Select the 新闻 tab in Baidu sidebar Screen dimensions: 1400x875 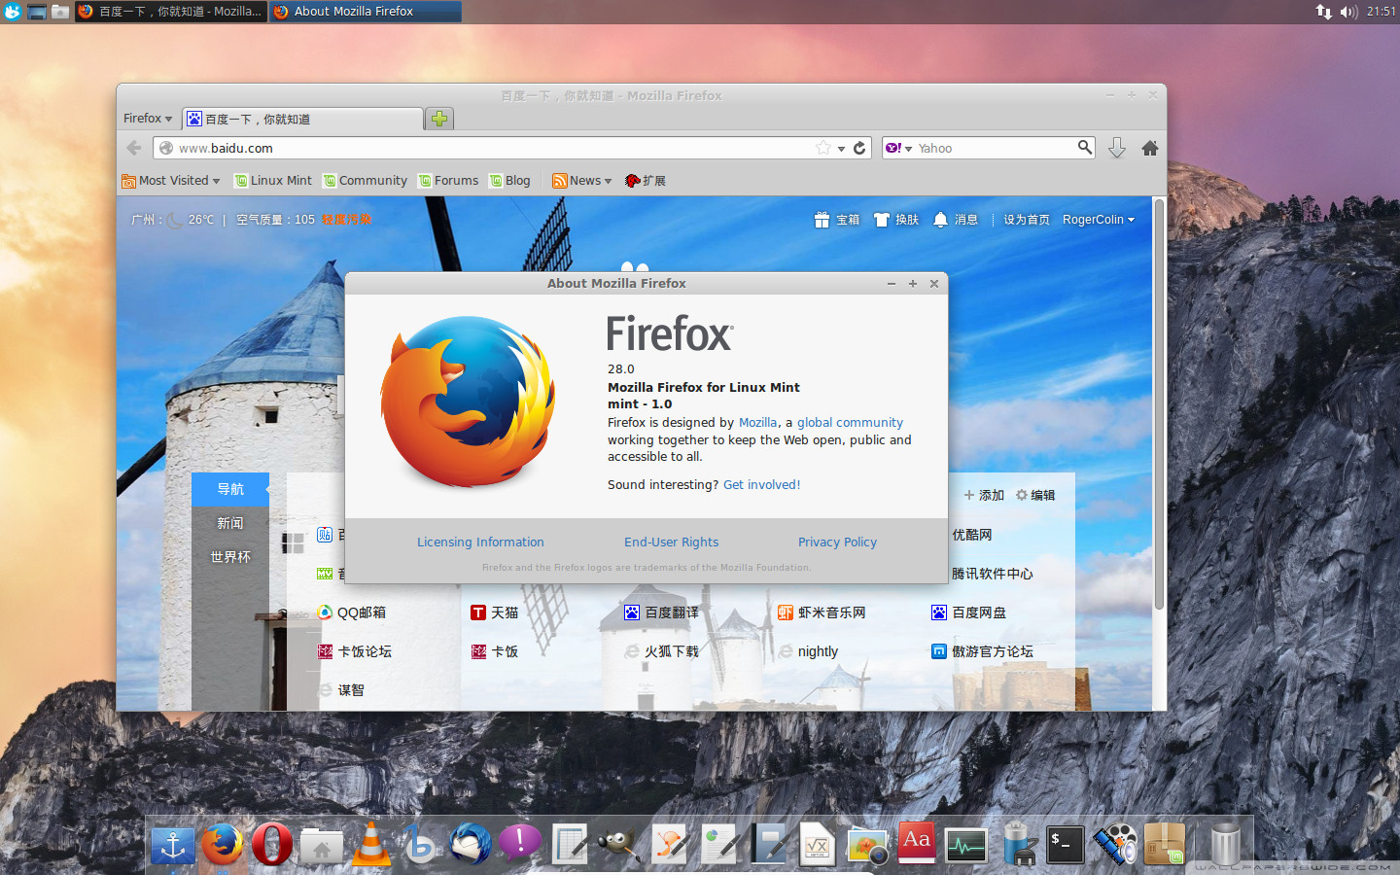pos(230,523)
